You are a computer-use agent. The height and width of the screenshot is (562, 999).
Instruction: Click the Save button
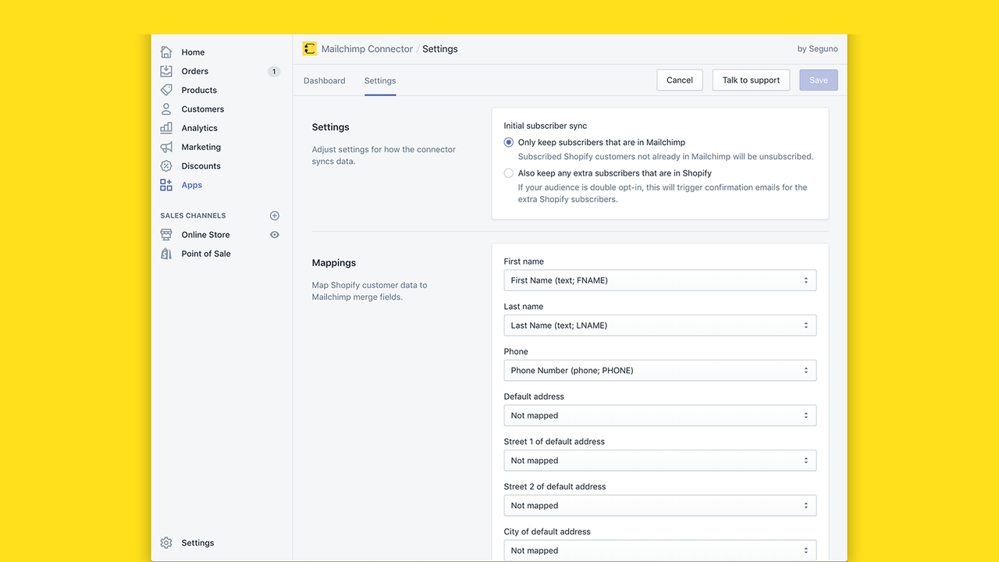(x=819, y=80)
